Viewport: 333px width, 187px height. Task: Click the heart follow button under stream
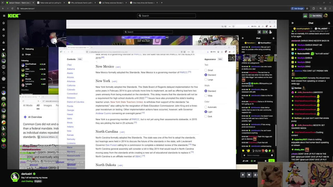point(249,175)
